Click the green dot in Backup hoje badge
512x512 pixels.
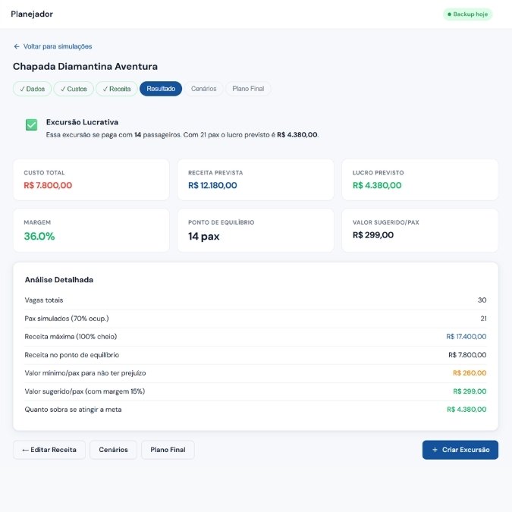point(449,14)
